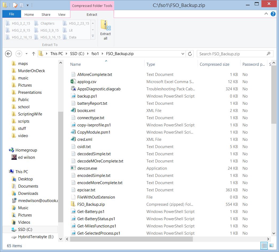Click the Back navigation arrow
Image resolution: width=279 pixels, height=252 pixels.
8,54
